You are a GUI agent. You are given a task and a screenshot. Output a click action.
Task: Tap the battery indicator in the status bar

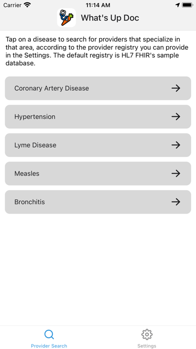pos(187,5)
